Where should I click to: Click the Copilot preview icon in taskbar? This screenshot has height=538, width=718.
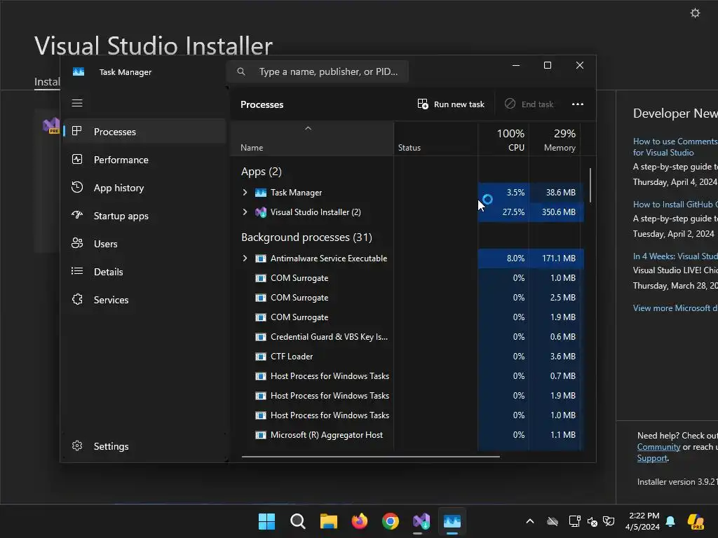(696, 521)
